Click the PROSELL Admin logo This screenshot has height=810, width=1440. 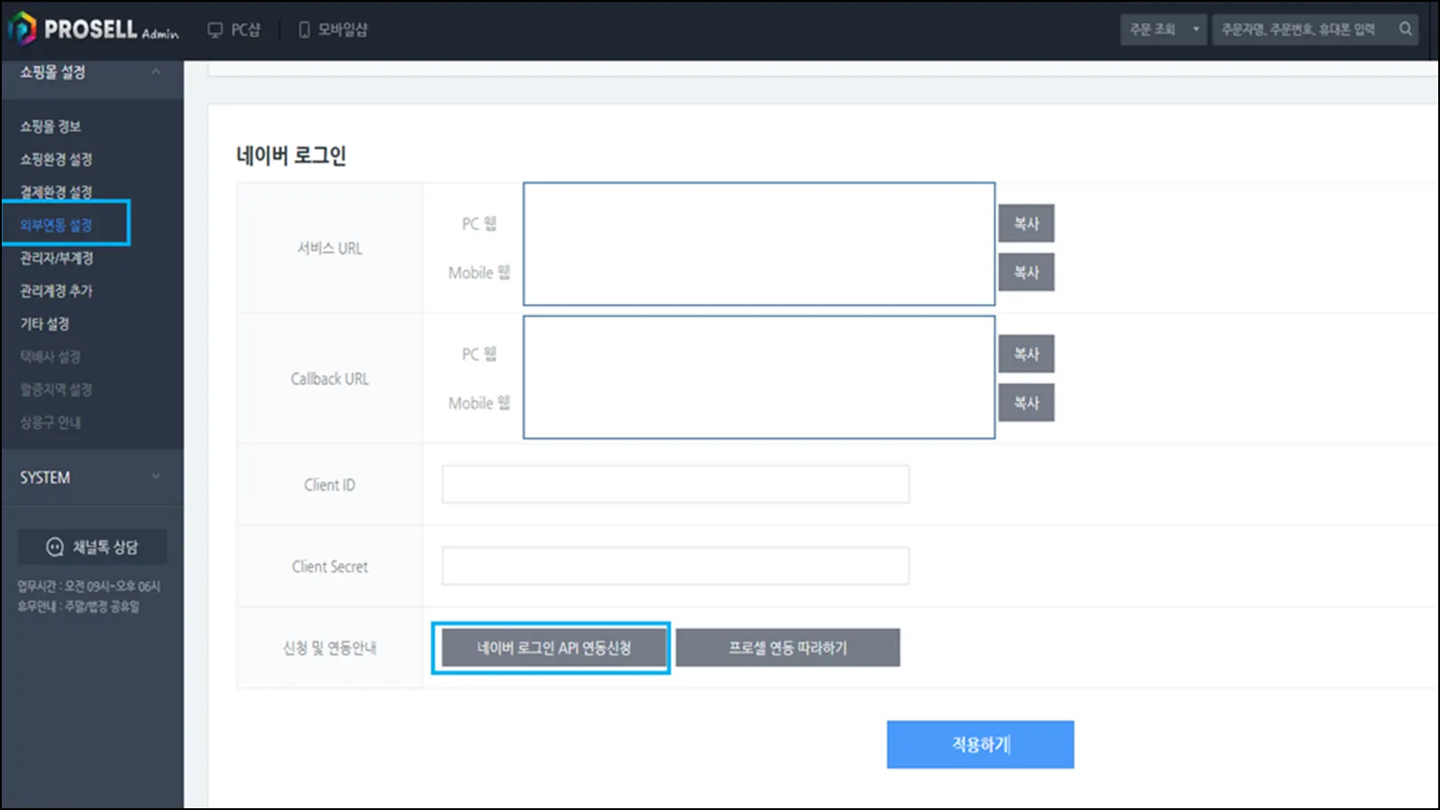tap(94, 29)
